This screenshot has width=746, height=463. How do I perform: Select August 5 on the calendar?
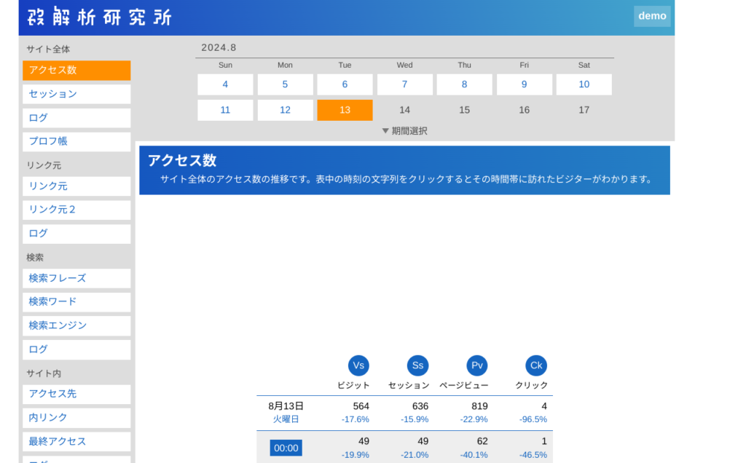(x=285, y=84)
